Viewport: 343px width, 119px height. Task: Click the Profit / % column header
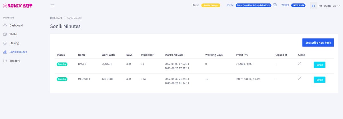tap(242, 55)
